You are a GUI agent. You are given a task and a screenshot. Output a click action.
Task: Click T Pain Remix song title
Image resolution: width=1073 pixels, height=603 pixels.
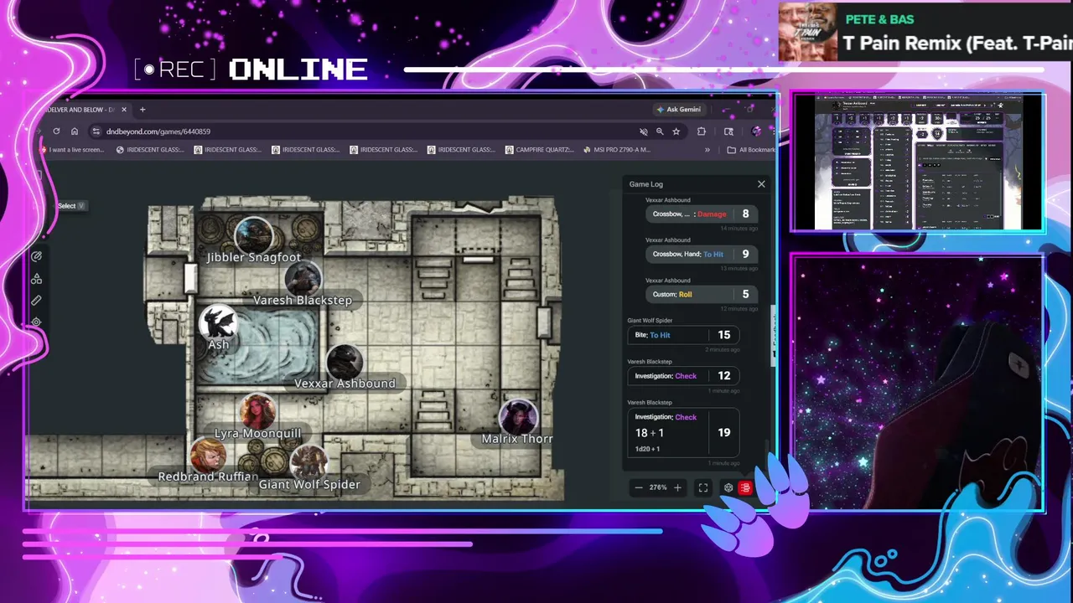tap(957, 44)
